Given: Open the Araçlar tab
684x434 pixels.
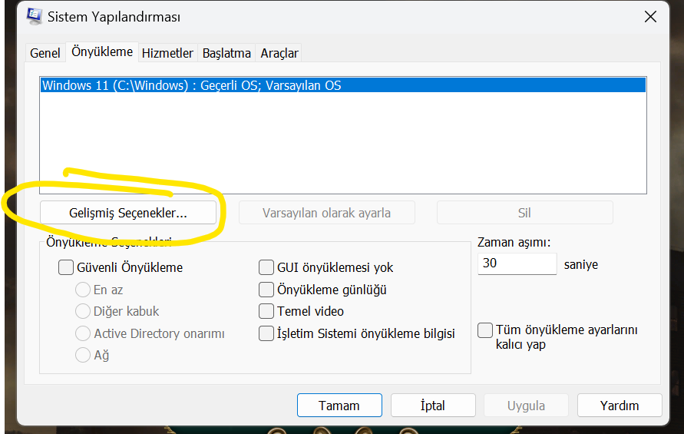Looking at the screenshot, I should click(279, 53).
